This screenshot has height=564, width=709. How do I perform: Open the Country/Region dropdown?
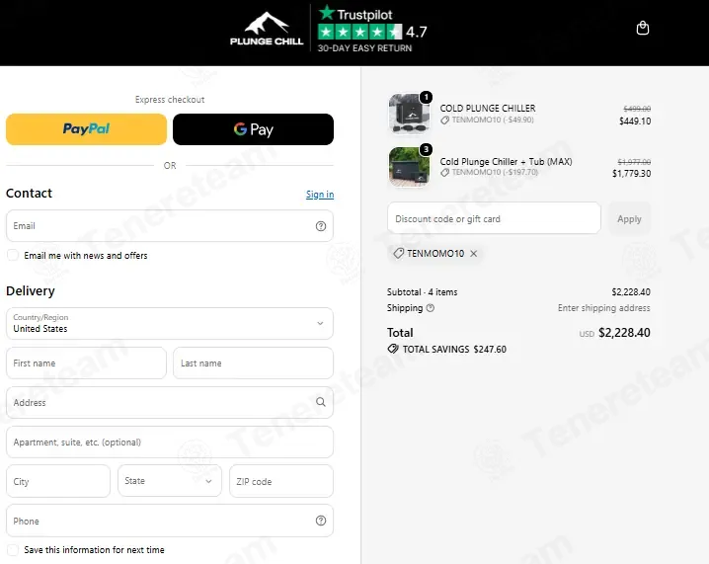point(170,323)
